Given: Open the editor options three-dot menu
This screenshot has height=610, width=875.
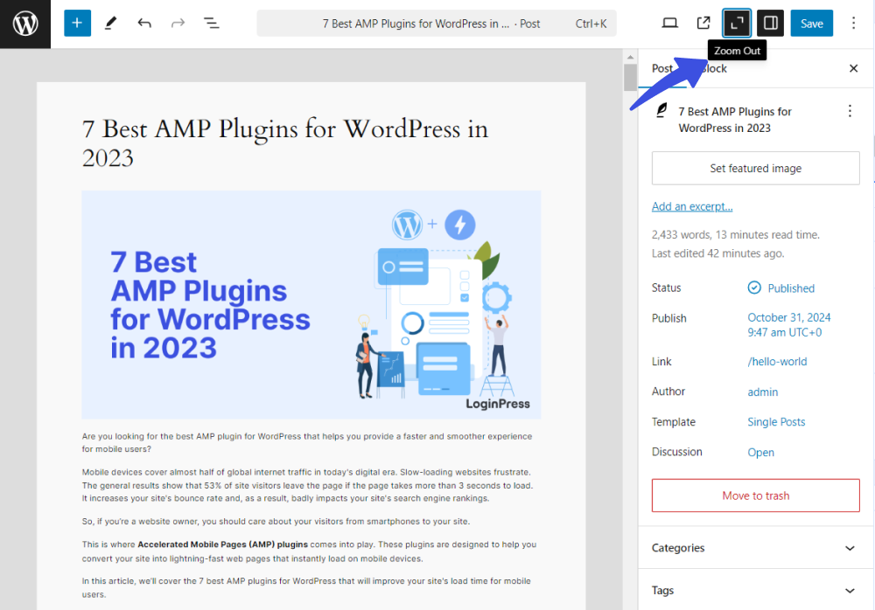Looking at the screenshot, I should (853, 23).
